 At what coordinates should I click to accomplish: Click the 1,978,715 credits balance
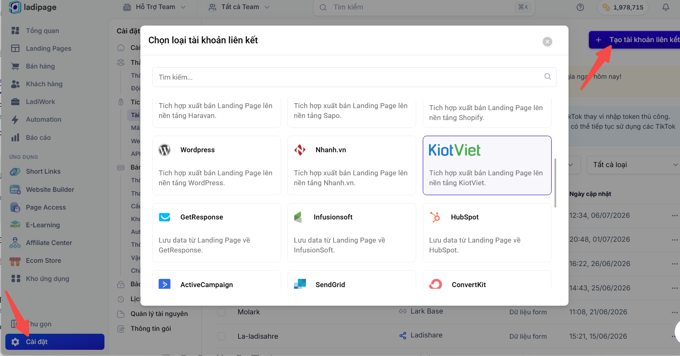pos(623,7)
